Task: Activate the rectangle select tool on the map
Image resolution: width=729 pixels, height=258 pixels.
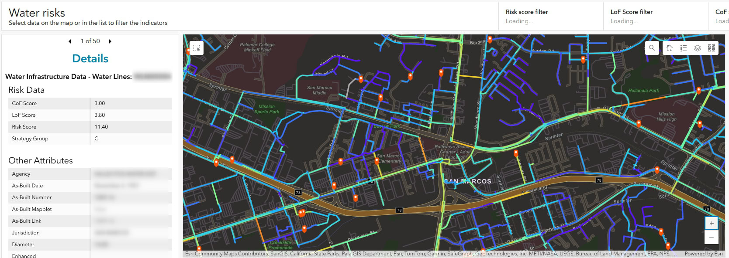Action: [x=197, y=48]
